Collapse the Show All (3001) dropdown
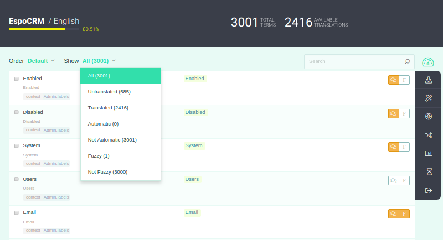 (x=99, y=61)
